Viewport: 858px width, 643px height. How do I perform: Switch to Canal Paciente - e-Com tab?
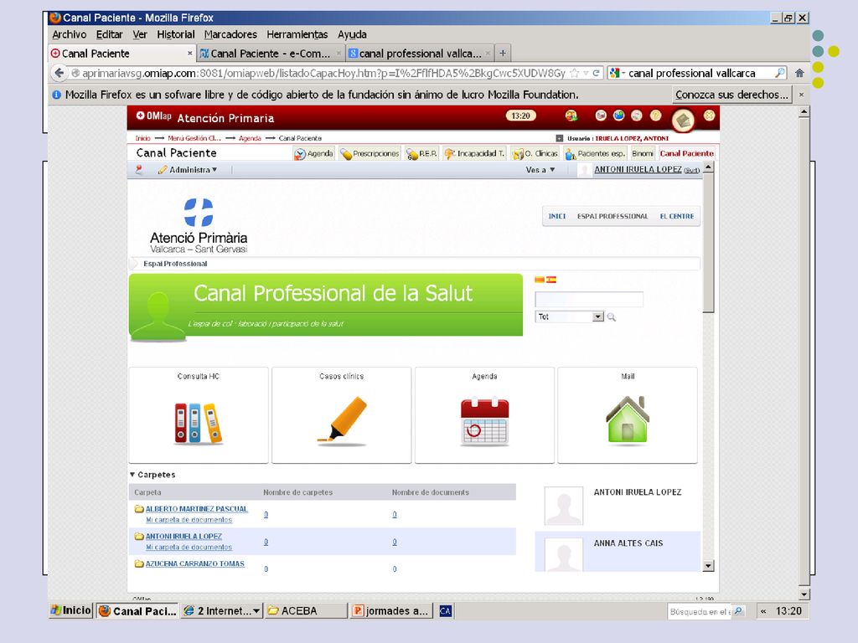[271, 53]
